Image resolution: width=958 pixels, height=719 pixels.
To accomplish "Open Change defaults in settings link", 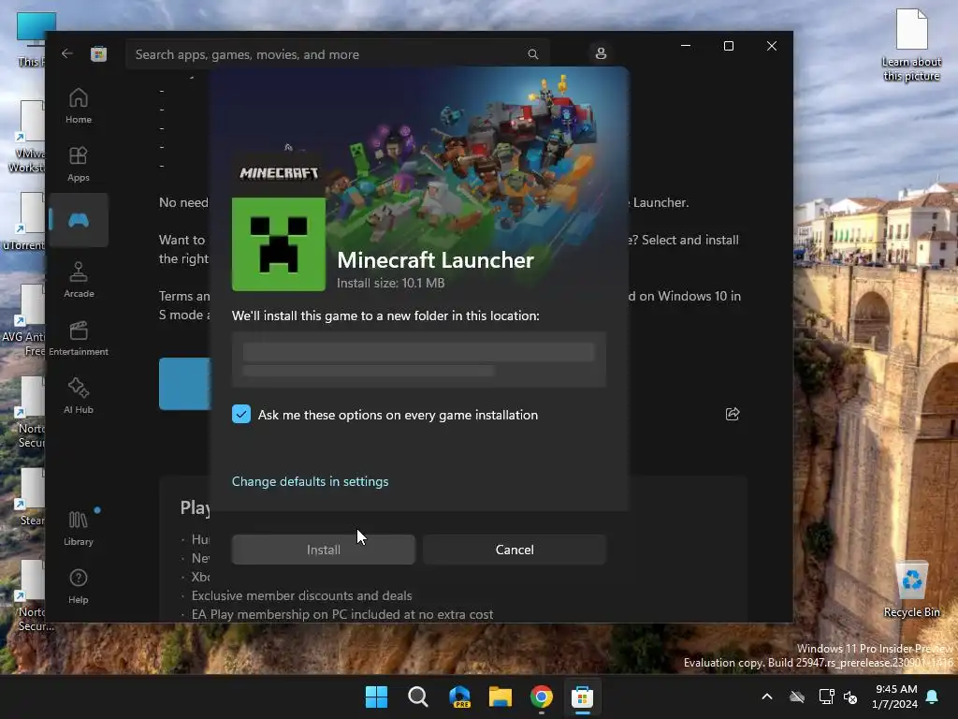I will click(x=310, y=481).
